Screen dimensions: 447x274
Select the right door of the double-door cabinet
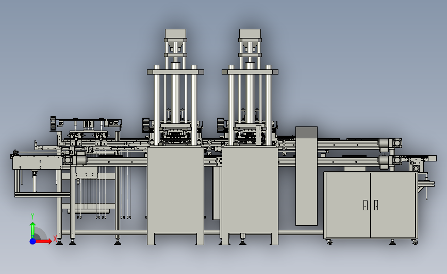[x=393, y=205]
